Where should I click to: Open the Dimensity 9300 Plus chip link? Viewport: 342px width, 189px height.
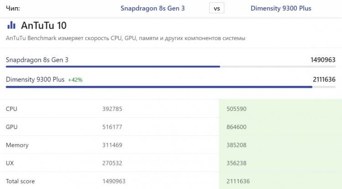tap(281, 8)
